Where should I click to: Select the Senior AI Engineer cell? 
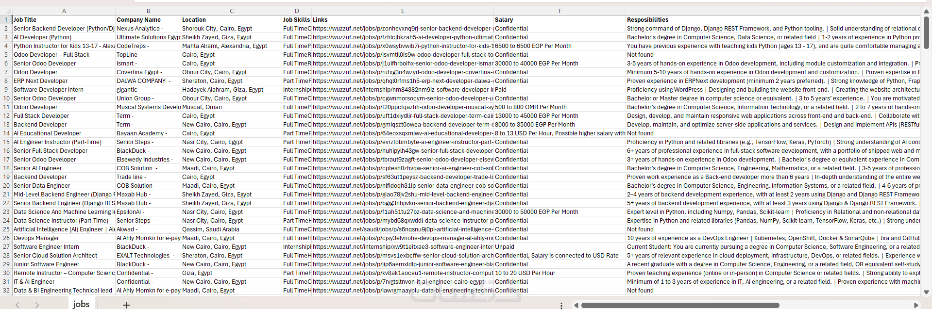64,168
